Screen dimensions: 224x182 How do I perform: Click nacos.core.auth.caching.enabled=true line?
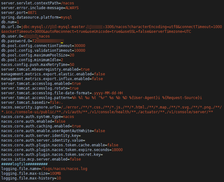coord(41,126)
